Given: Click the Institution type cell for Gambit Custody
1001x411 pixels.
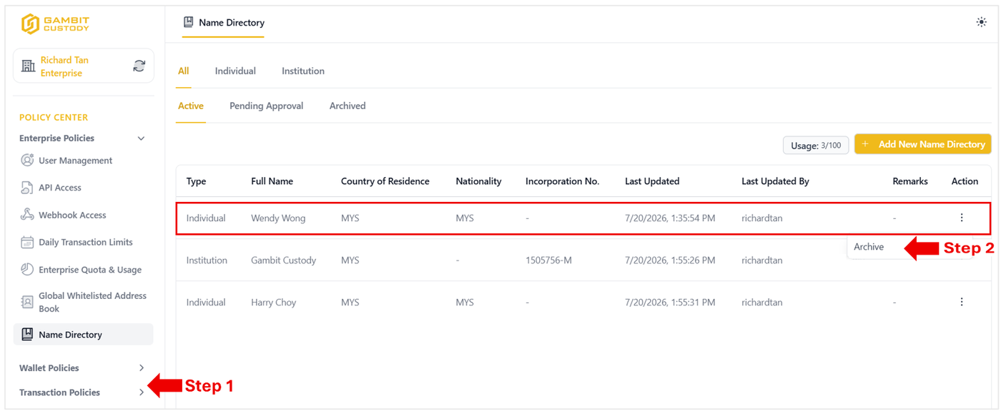Looking at the screenshot, I should coord(207,260).
